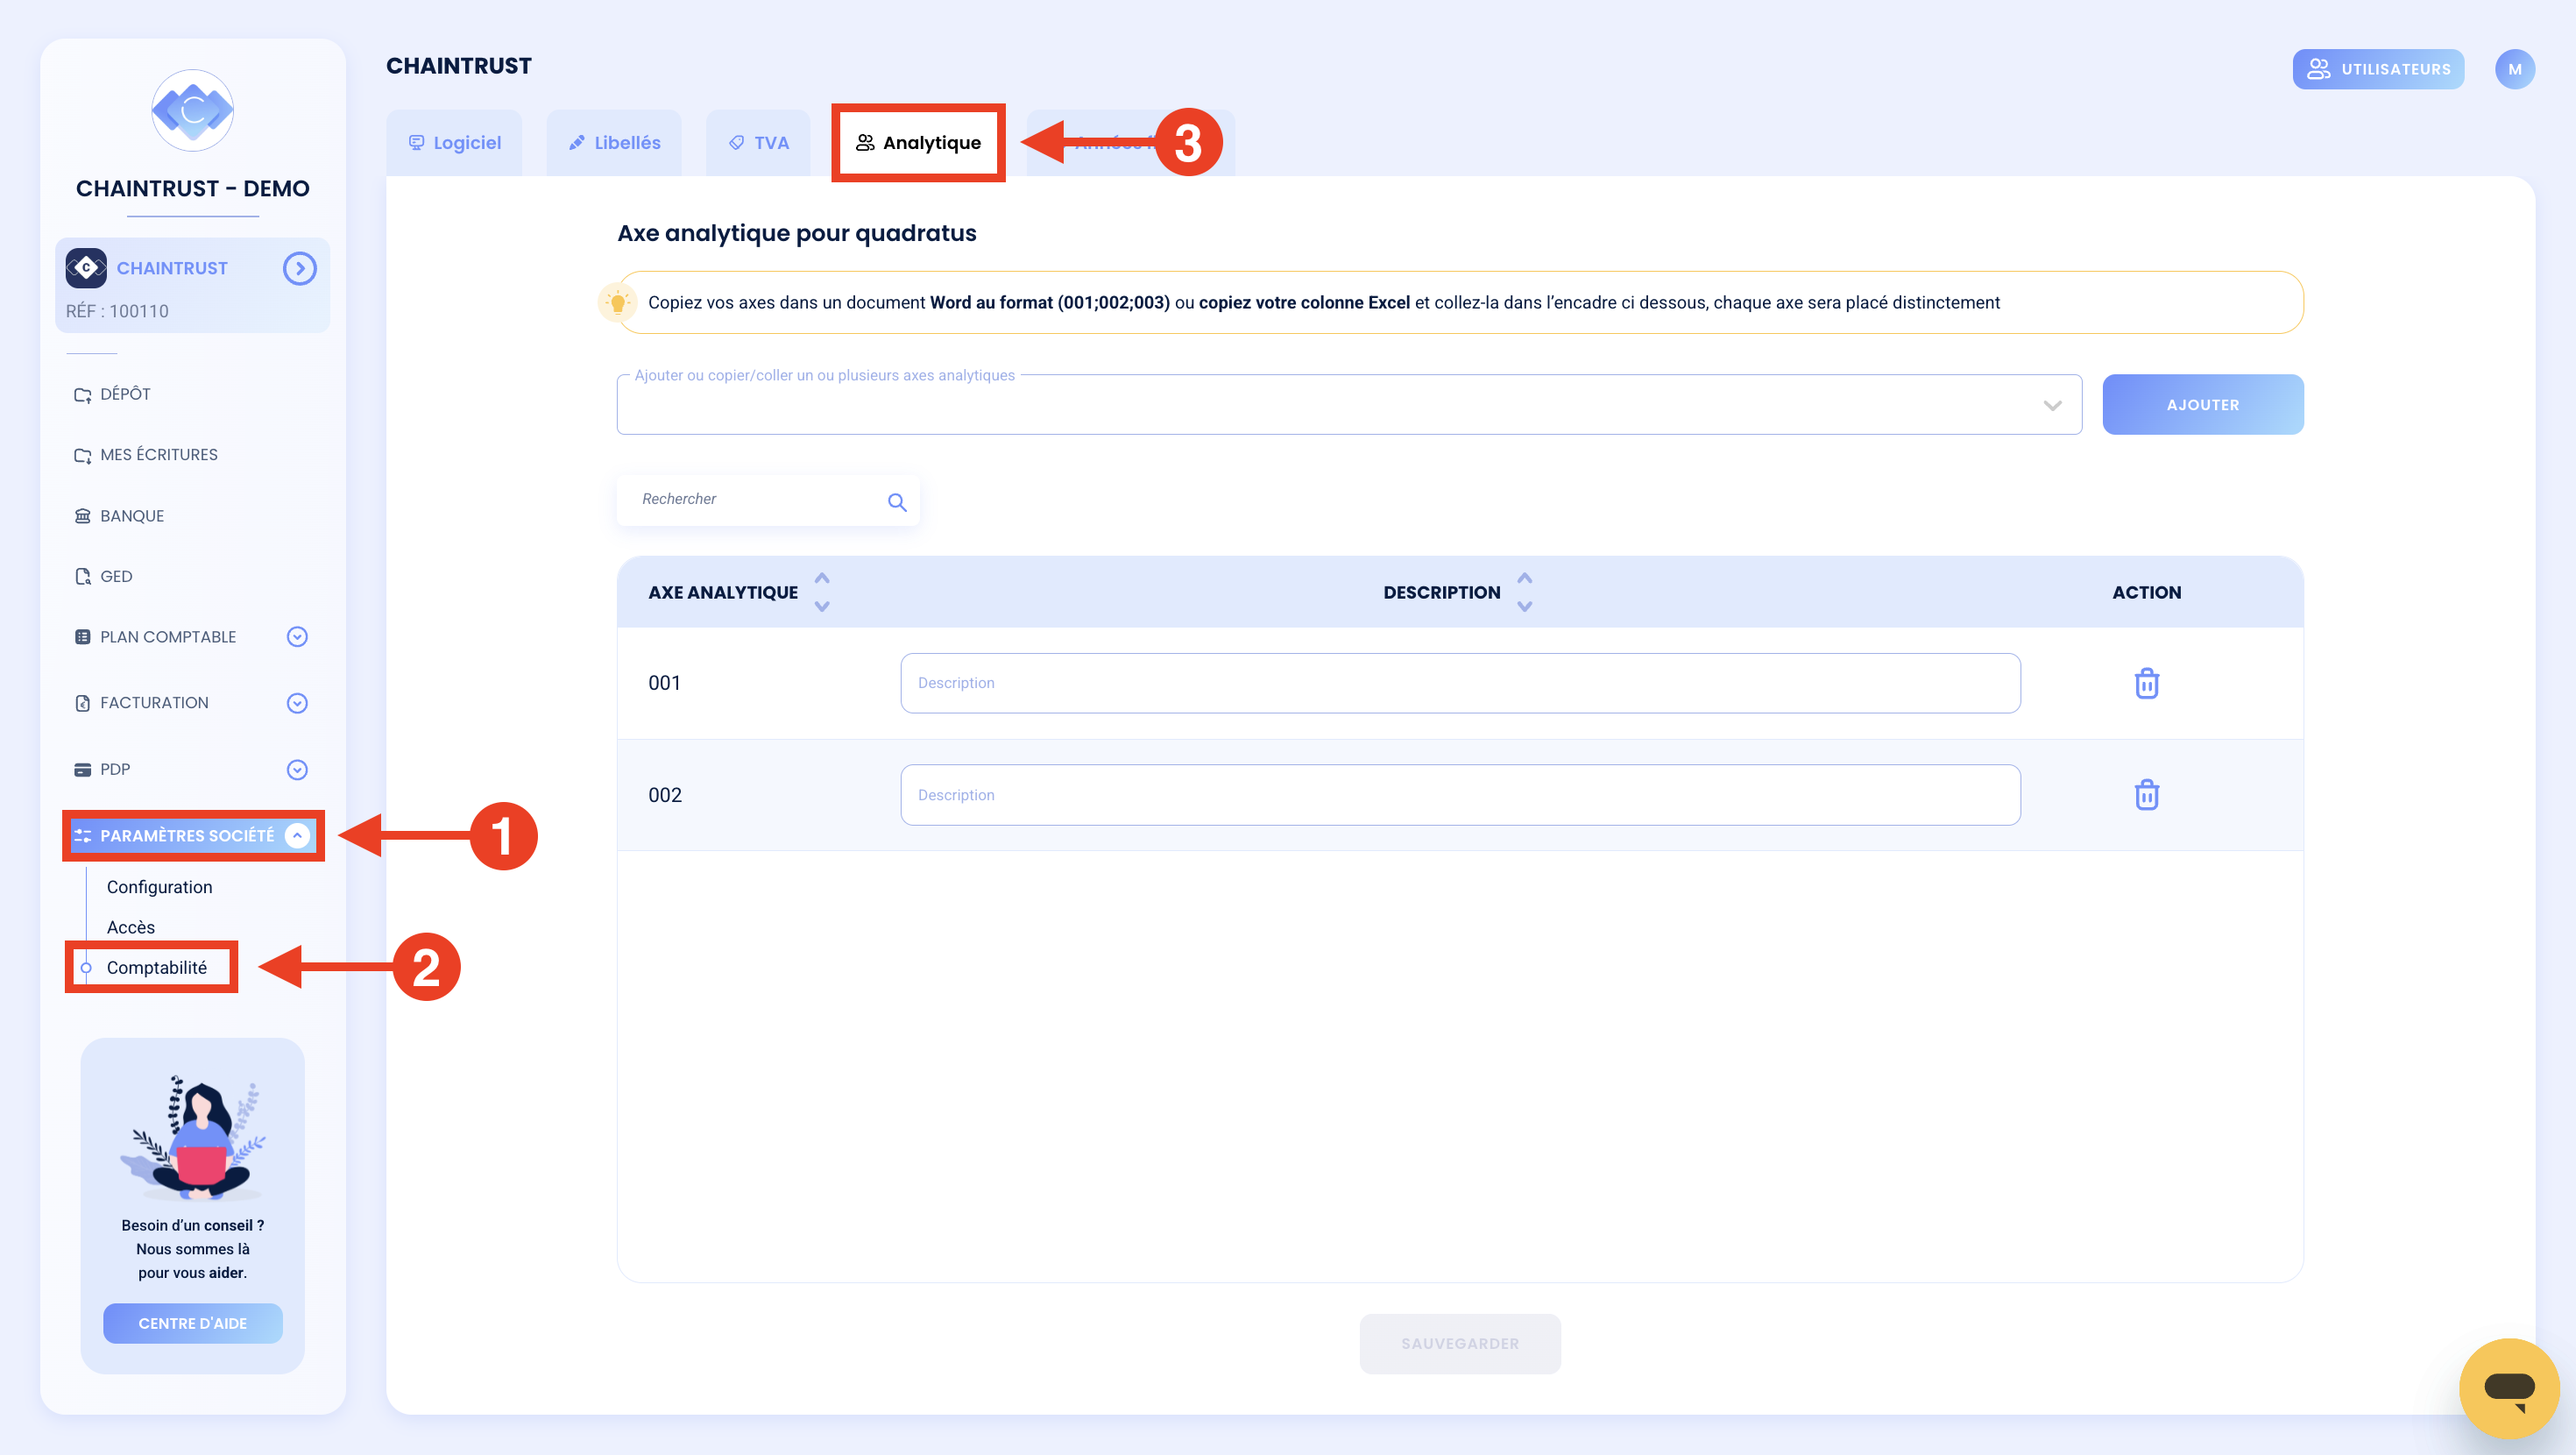Click the magnifier search icon

click(x=897, y=502)
